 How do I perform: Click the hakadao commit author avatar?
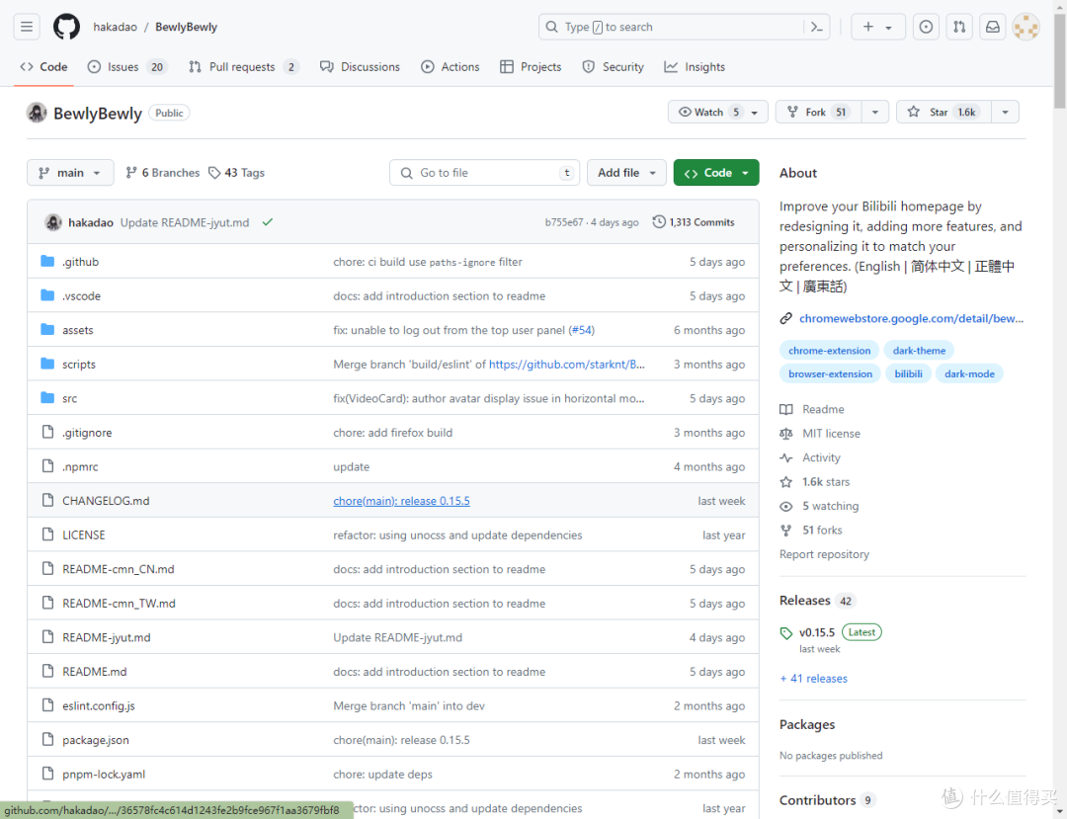53,222
